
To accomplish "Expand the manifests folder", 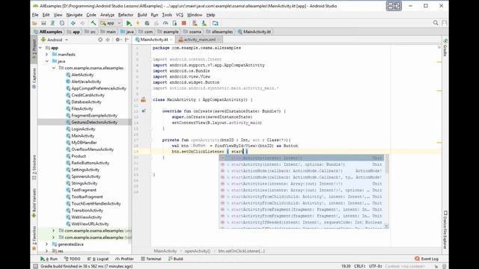I will coord(46,55).
